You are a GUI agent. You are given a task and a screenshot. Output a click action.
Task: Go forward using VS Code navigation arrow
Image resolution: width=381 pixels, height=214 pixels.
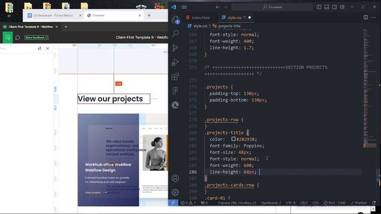[x=226, y=7]
